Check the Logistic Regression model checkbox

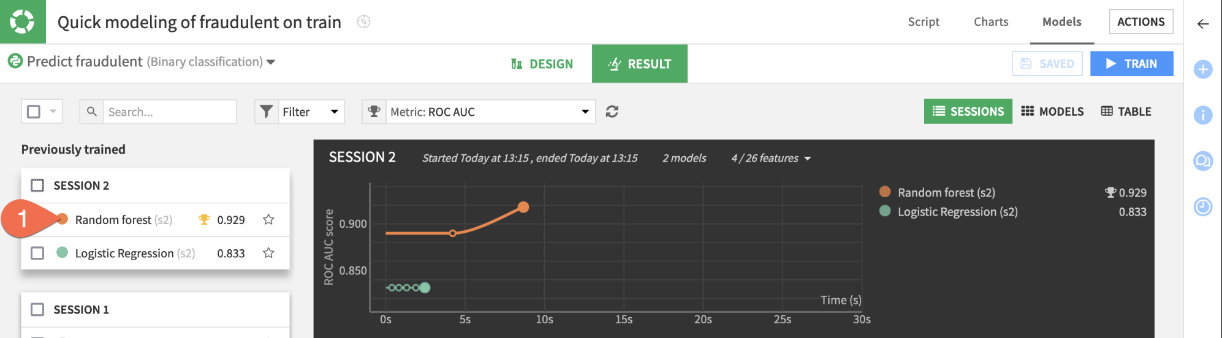pyautogui.click(x=37, y=253)
